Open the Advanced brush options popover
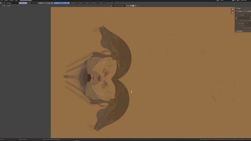 click(74, 3)
